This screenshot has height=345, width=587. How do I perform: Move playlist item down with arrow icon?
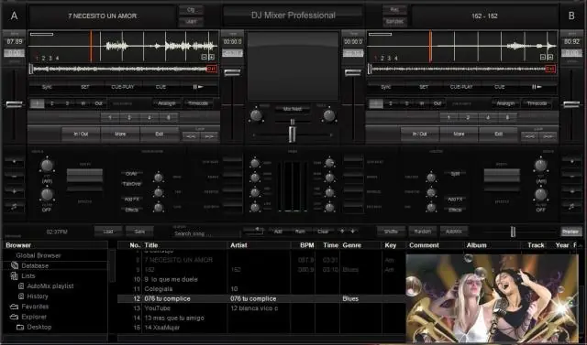click(352, 232)
